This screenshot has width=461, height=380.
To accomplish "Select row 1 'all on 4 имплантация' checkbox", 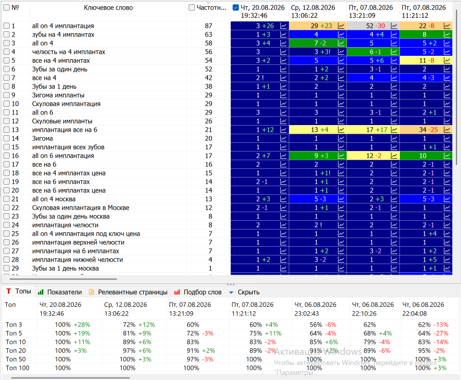I will coord(6,26).
